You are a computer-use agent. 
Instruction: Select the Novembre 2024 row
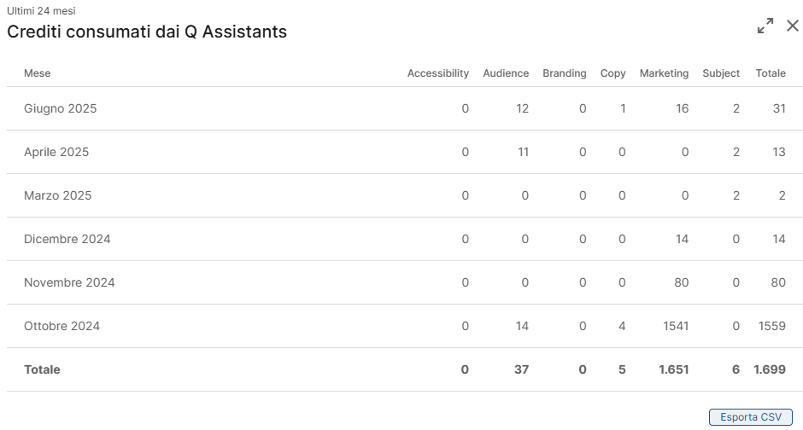405,282
